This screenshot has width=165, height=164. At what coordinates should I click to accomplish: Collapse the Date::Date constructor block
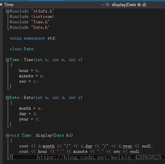pyautogui.click(x=7, y=98)
